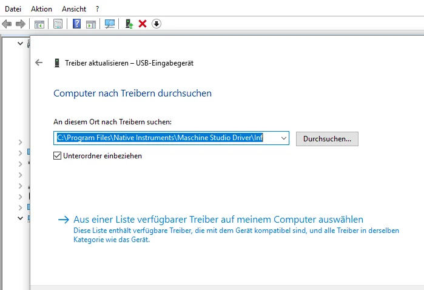The width and height of the screenshot is (424, 290).
Task: Open the Aktion menu
Action: click(x=41, y=9)
